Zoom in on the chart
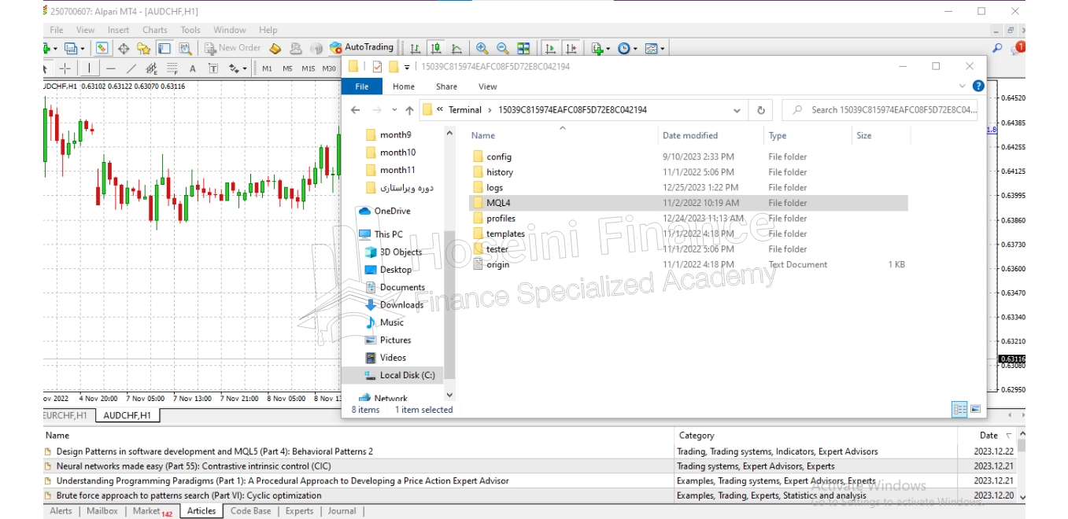This screenshot has height=519, width=1068. click(482, 48)
